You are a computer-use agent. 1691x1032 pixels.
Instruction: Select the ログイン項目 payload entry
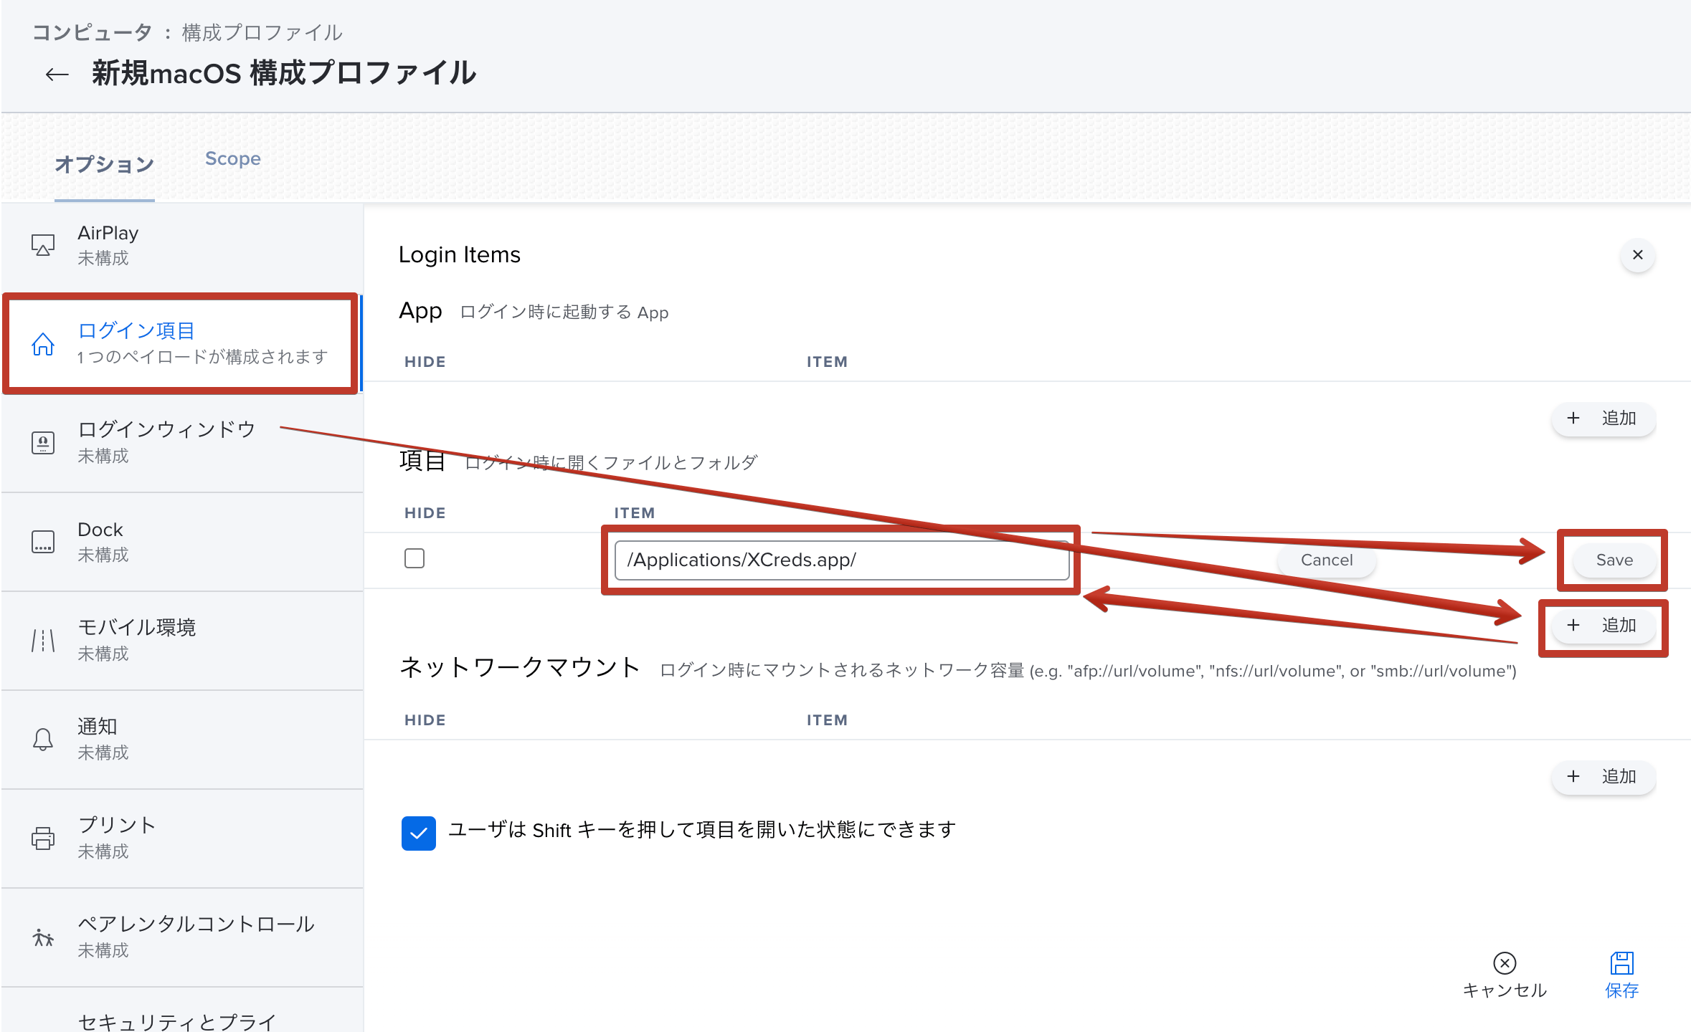coord(183,344)
